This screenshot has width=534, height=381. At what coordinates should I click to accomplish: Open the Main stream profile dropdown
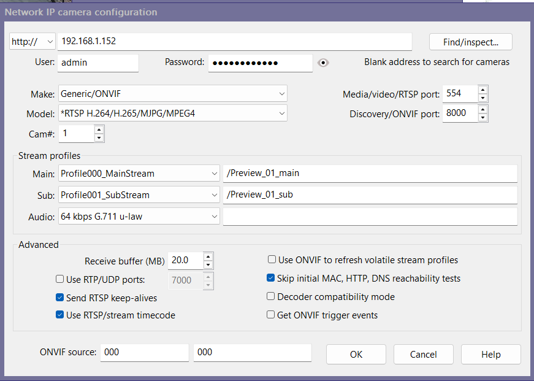click(140, 174)
